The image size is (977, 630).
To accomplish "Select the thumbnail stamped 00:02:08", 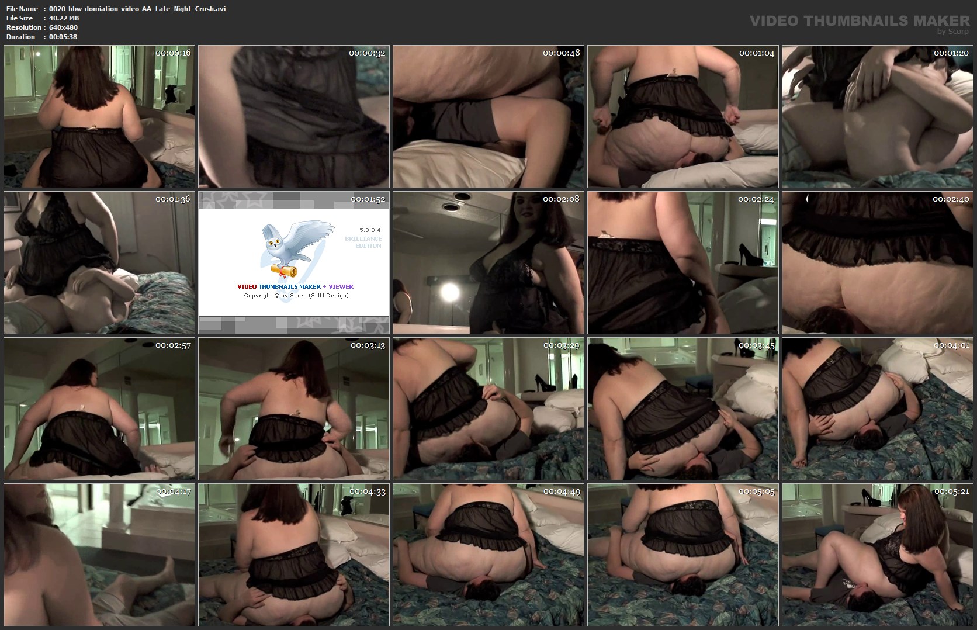I will (x=488, y=263).
